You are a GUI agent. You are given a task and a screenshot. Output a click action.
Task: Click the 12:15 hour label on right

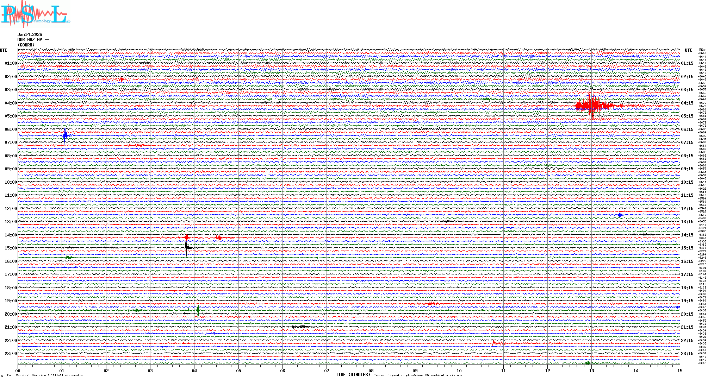[x=687, y=209]
